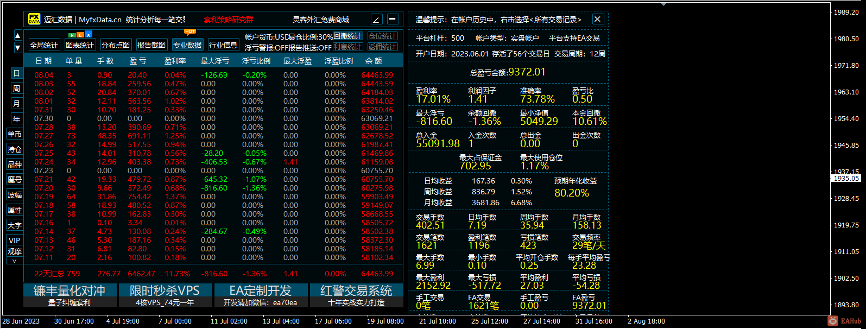Click the 余额 column header
The width and height of the screenshot is (866, 329).
click(x=374, y=61)
